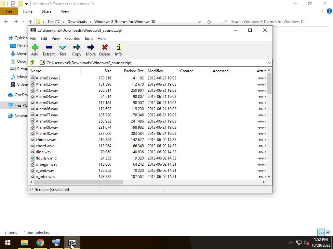Click the muted volume icon in system tray
Image resolution: width=333 pixels, height=249 pixels.
click(306, 243)
